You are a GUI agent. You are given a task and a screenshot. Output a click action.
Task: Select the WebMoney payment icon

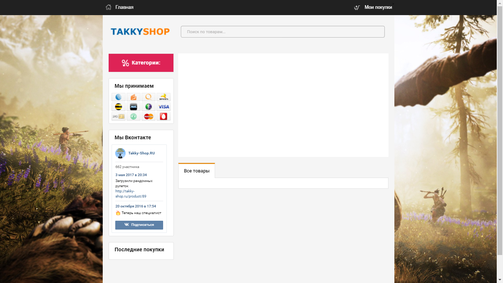119,97
